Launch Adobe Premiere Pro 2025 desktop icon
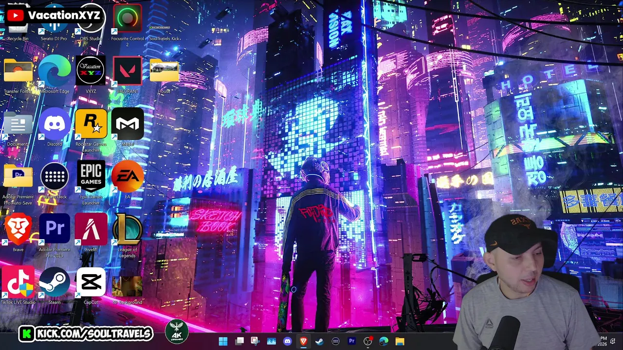623x350 pixels. (x=55, y=235)
